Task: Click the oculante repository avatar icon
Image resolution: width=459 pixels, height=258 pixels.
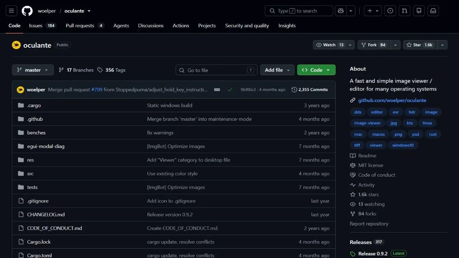Action: pyautogui.click(x=16, y=45)
